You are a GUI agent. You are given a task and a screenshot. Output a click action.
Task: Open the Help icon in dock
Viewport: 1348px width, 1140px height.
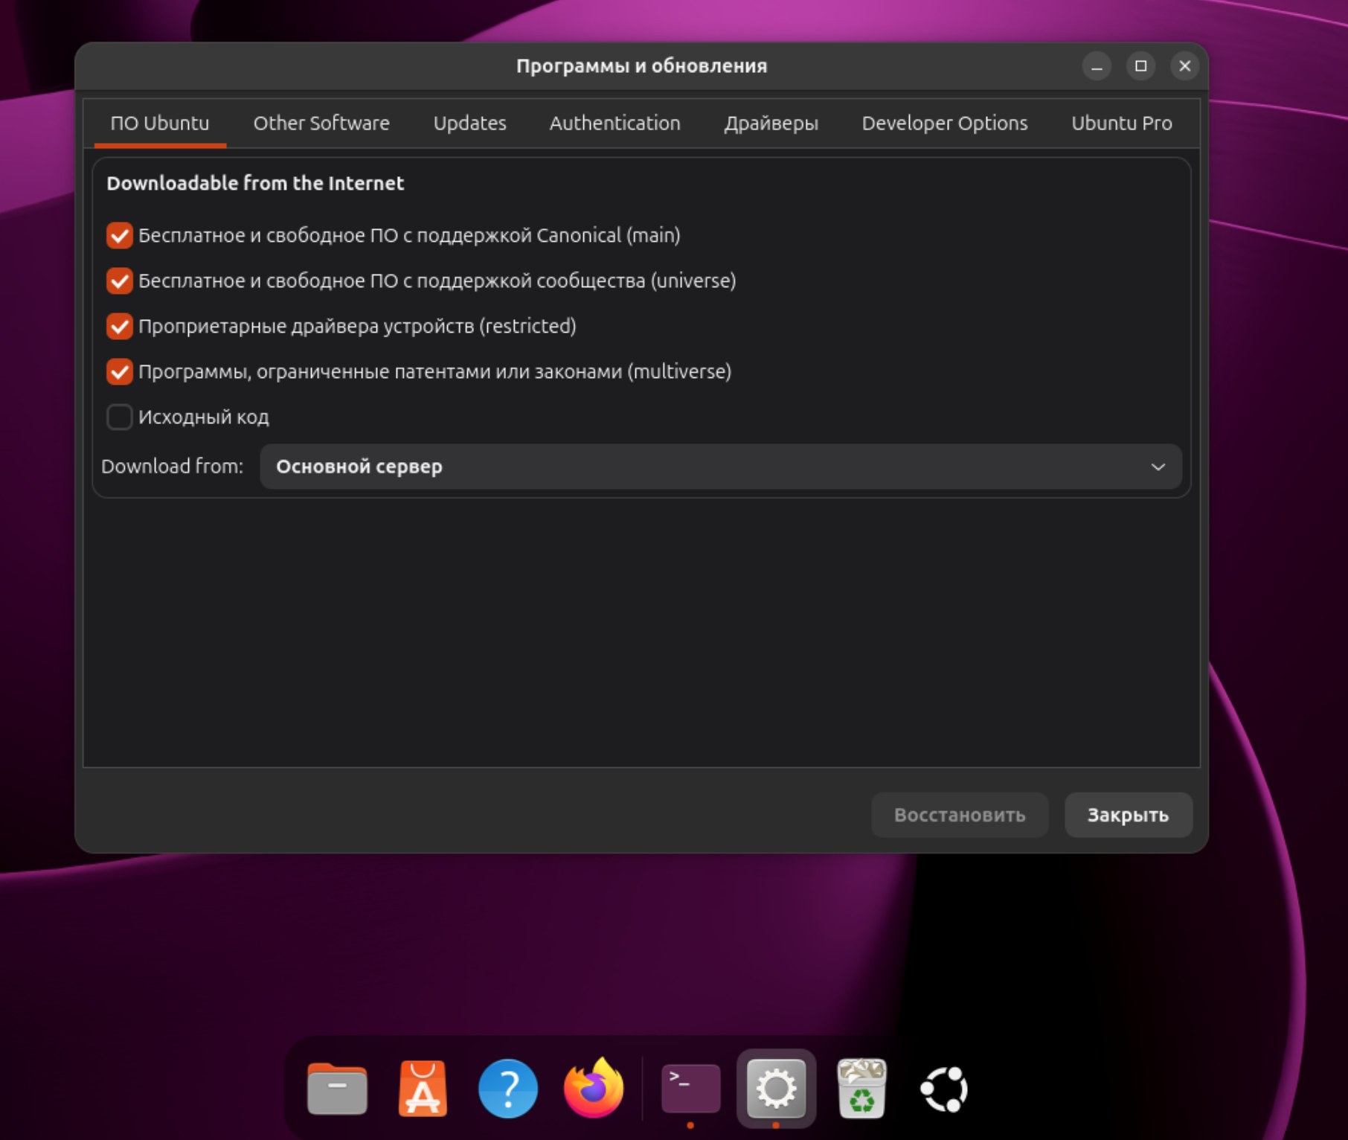pos(508,1089)
